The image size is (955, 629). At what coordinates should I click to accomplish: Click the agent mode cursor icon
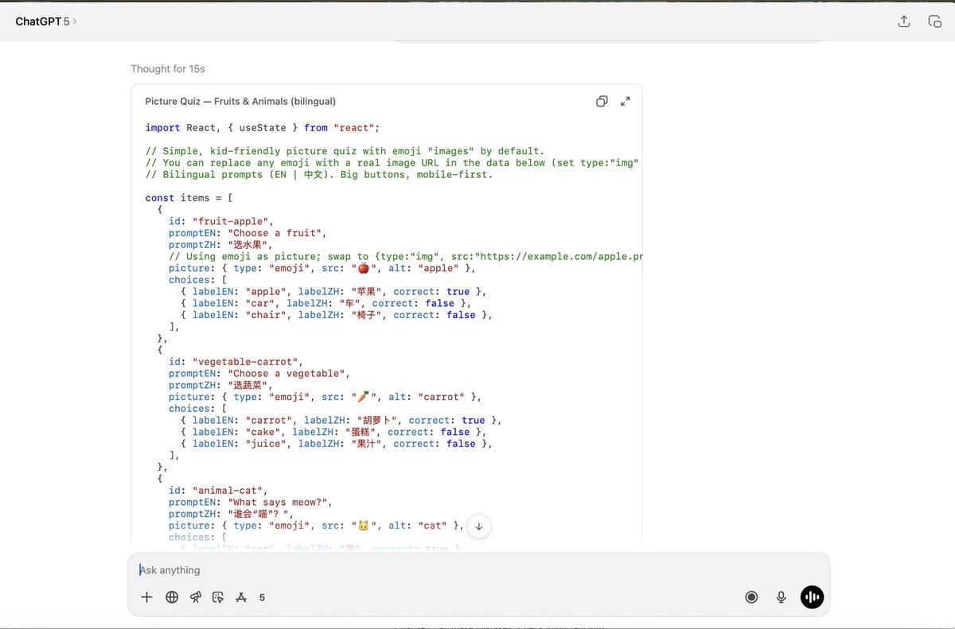point(218,597)
